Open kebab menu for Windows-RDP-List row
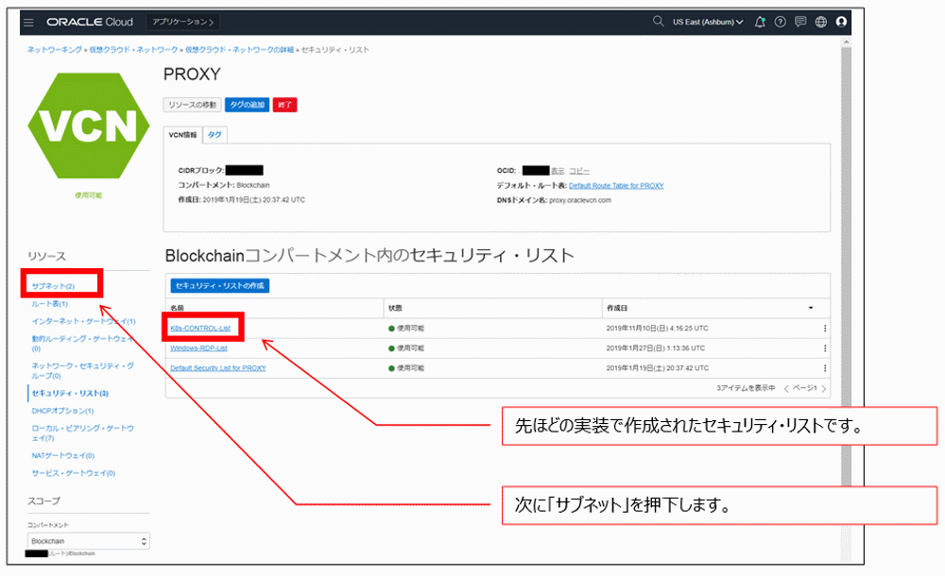This screenshot has height=576, width=945. tap(824, 347)
